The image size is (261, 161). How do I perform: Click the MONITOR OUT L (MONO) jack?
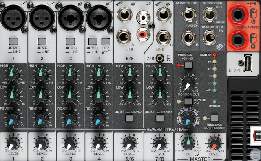pyautogui.click(x=189, y=14)
